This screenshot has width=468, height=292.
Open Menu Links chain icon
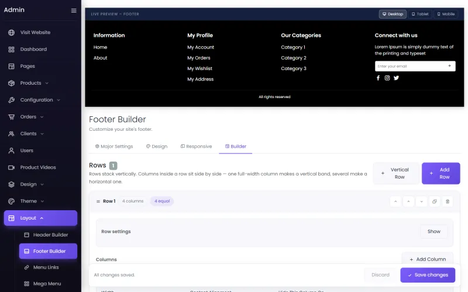pyautogui.click(x=26, y=267)
